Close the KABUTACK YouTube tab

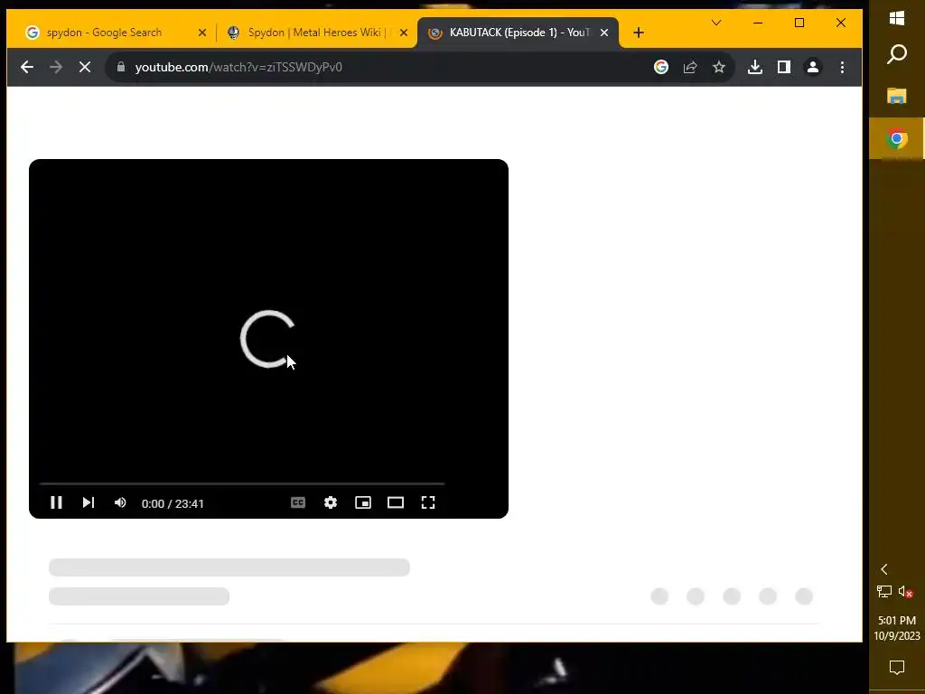(x=604, y=33)
